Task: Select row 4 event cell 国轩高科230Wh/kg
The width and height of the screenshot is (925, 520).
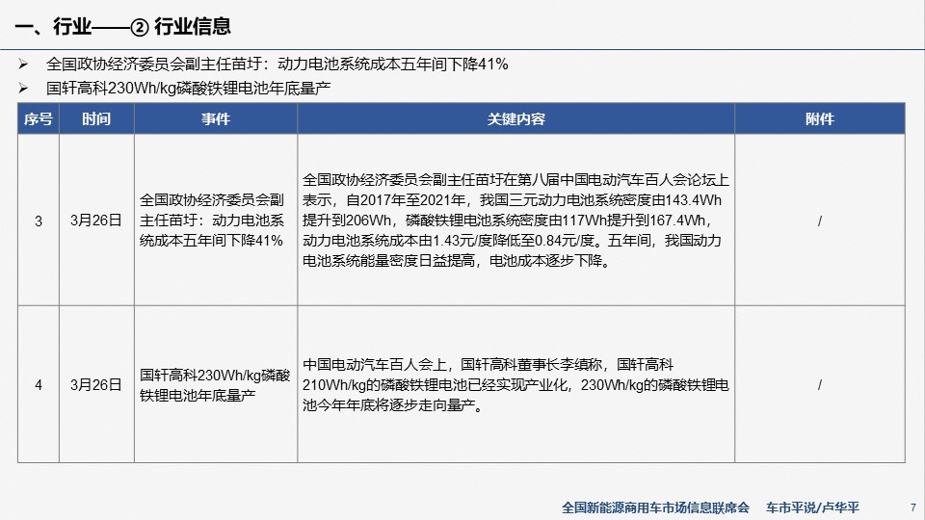Action: [x=215, y=385]
